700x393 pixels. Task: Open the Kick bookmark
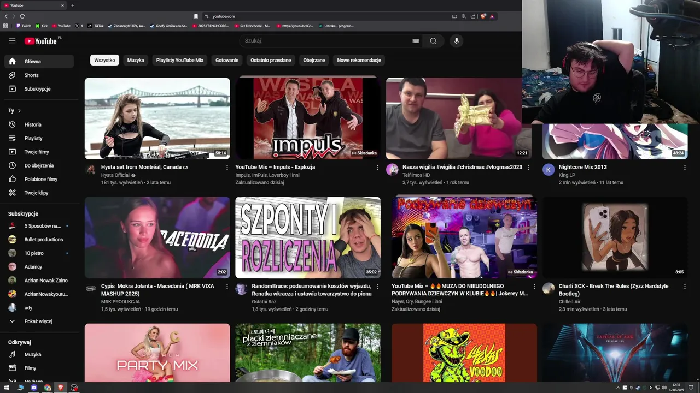coord(42,26)
